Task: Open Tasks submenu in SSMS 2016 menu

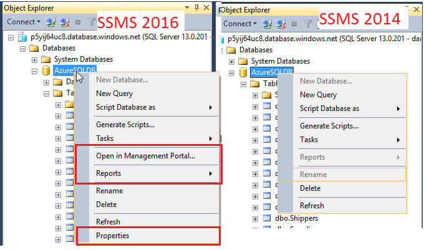Action: [147, 138]
